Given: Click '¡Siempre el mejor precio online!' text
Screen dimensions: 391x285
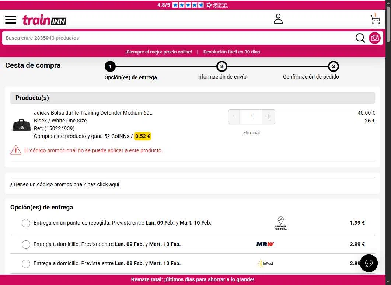Looking at the screenshot, I should click(158, 52).
